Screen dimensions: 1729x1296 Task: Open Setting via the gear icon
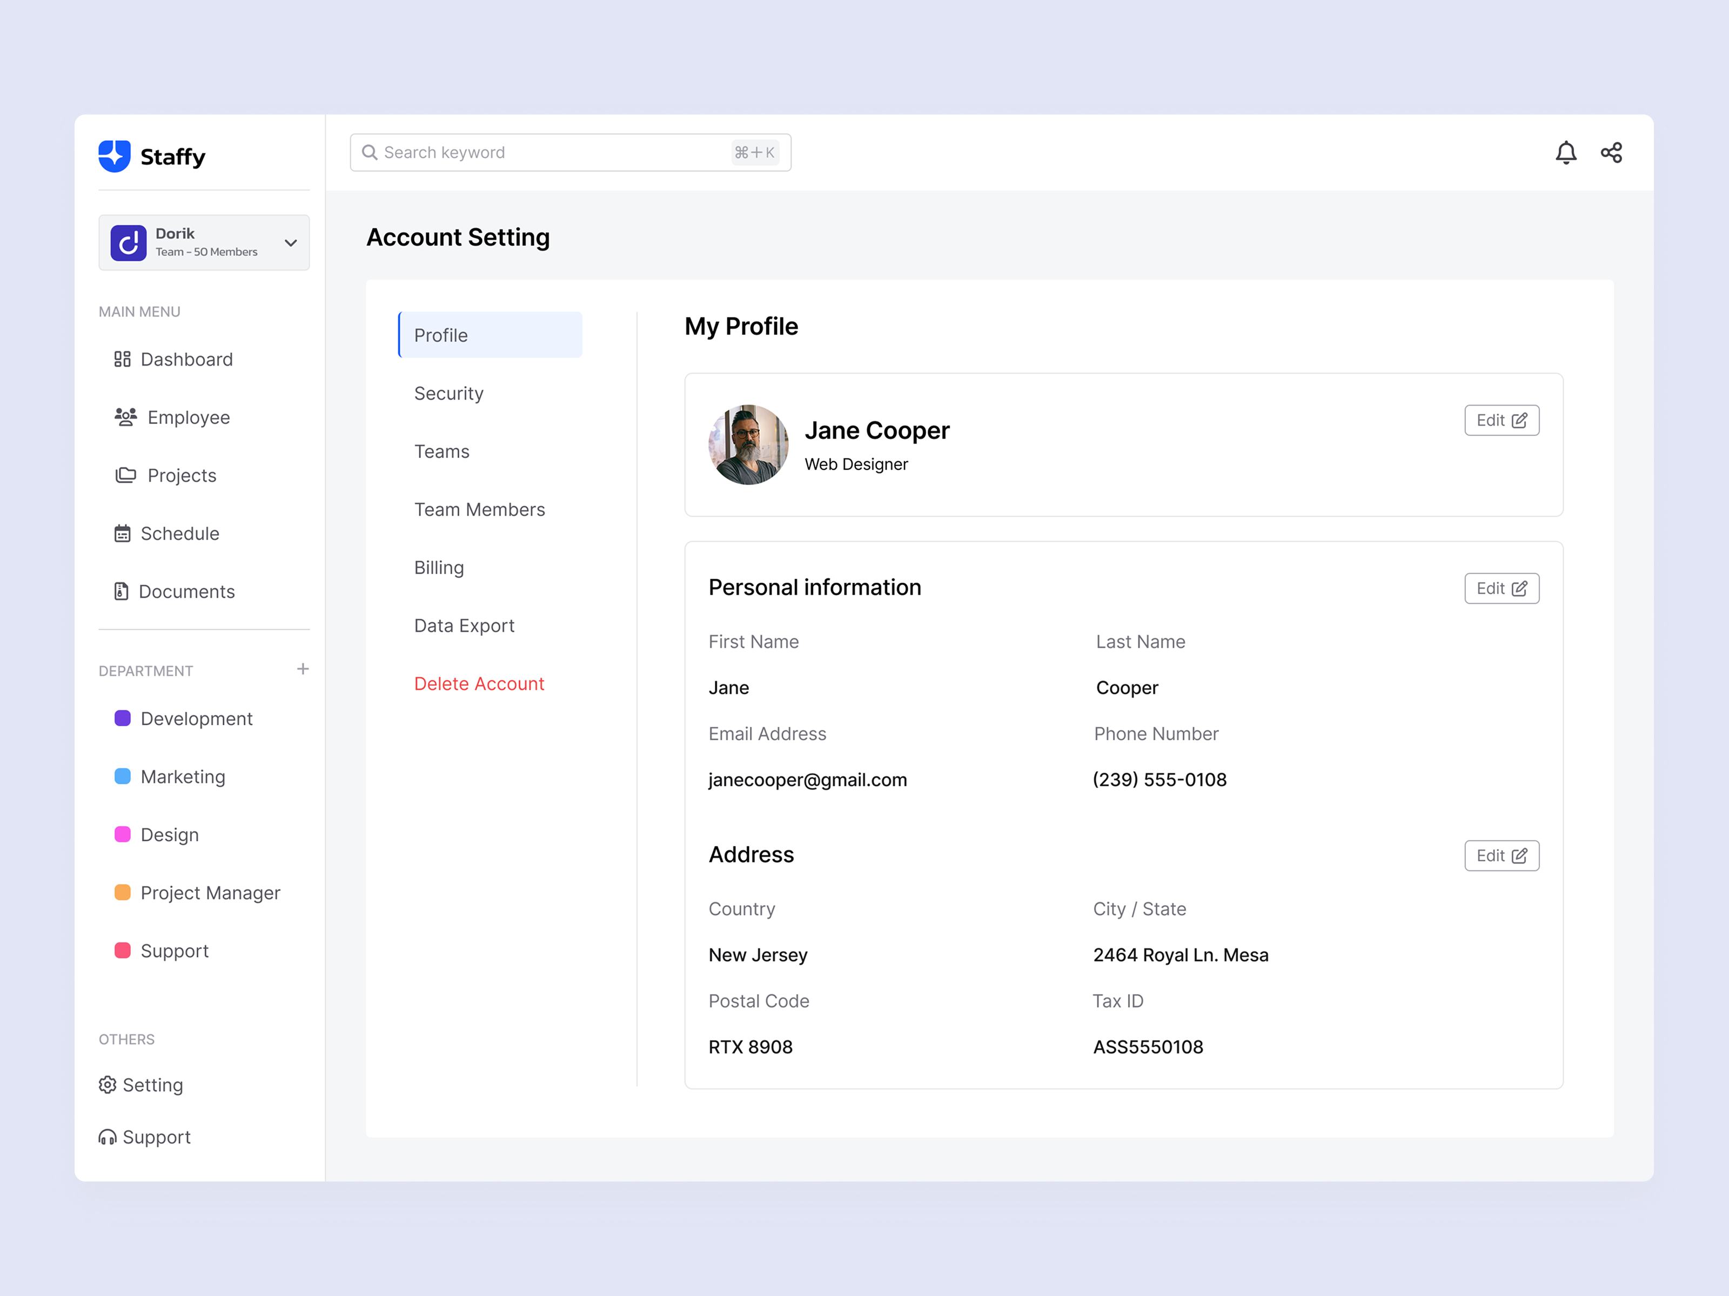(x=108, y=1085)
